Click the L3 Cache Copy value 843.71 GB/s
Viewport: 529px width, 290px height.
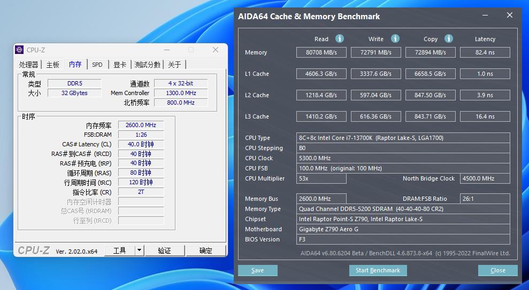coord(431,116)
